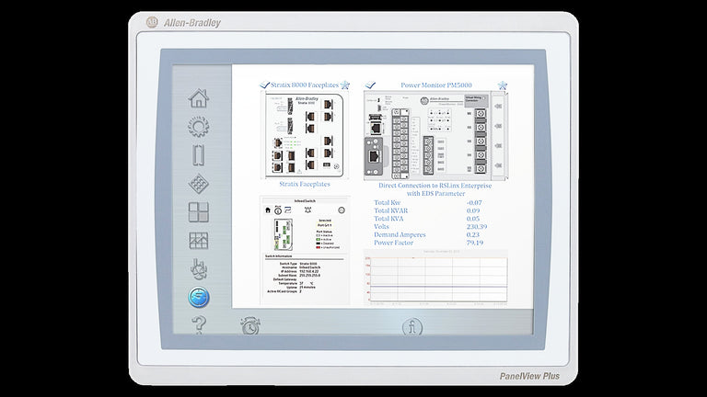Open the trend chart icon in sidebar
The width and height of the screenshot is (707, 397).
pos(199,241)
